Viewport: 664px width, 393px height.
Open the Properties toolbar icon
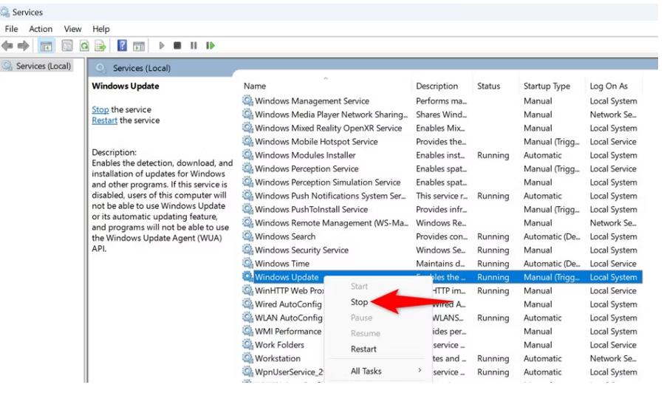(67, 45)
